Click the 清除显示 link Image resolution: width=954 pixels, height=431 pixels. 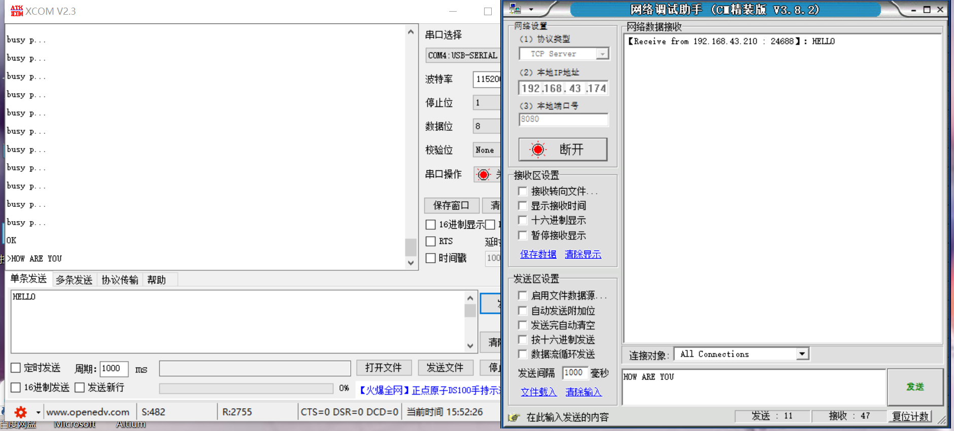(583, 255)
